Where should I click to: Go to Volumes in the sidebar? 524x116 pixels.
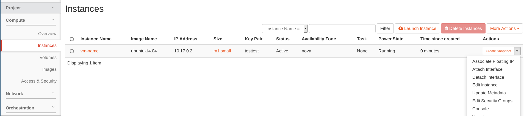coord(48,58)
